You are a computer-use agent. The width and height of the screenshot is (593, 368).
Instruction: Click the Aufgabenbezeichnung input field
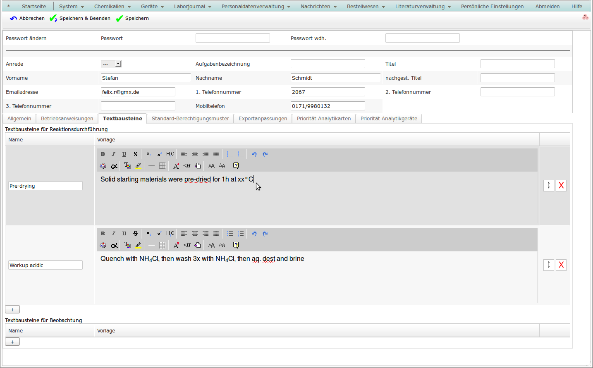point(328,64)
